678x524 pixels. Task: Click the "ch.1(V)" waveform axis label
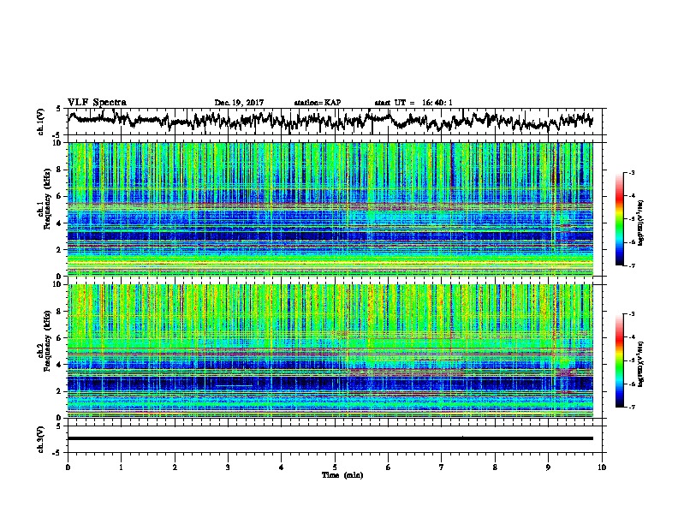(x=41, y=122)
